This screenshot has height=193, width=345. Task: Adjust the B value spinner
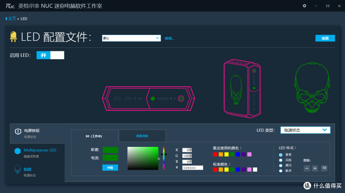coord(190,162)
